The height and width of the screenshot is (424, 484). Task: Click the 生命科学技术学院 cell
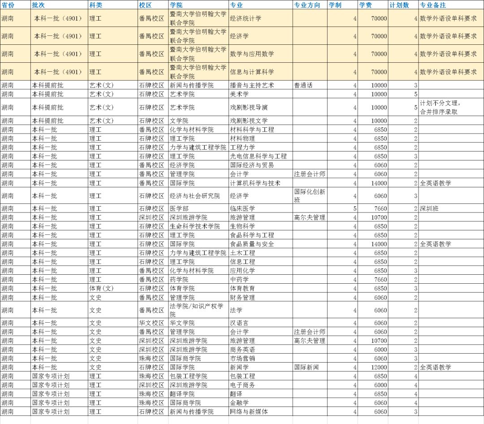pyautogui.click(x=198, y=226)
